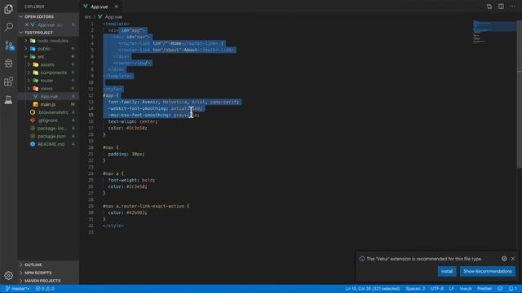The height and width of the screenshot is (293, 522).
Task: Open the Explorer view in activity bar
Action: click(x=9, y=9)
